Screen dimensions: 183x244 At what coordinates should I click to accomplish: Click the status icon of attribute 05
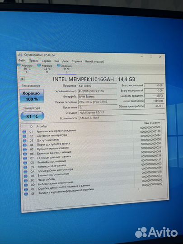point(25,150)
